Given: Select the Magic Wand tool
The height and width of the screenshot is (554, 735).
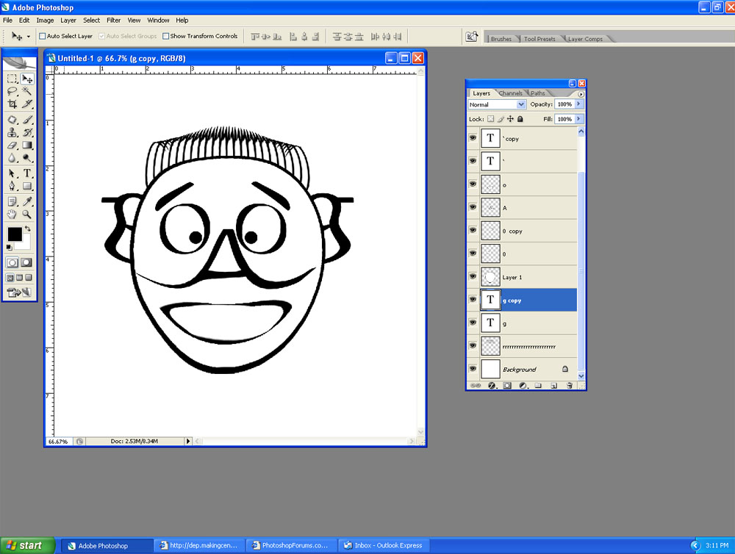Looking at the screenshot, I should pos(27,91).
